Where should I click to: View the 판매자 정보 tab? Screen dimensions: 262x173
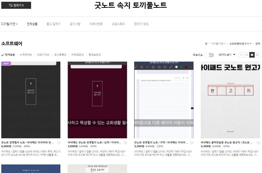pos(141,24)
